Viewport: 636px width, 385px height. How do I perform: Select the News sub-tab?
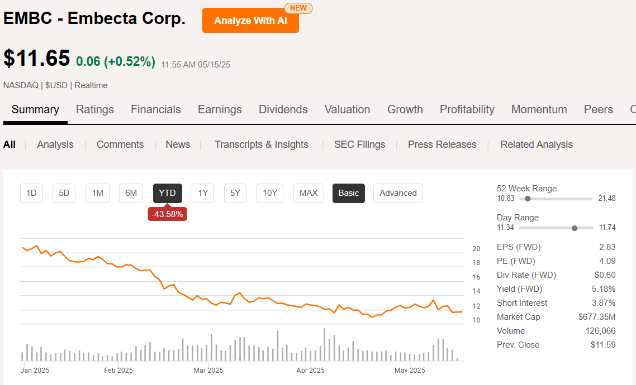(x=178, y=144)
